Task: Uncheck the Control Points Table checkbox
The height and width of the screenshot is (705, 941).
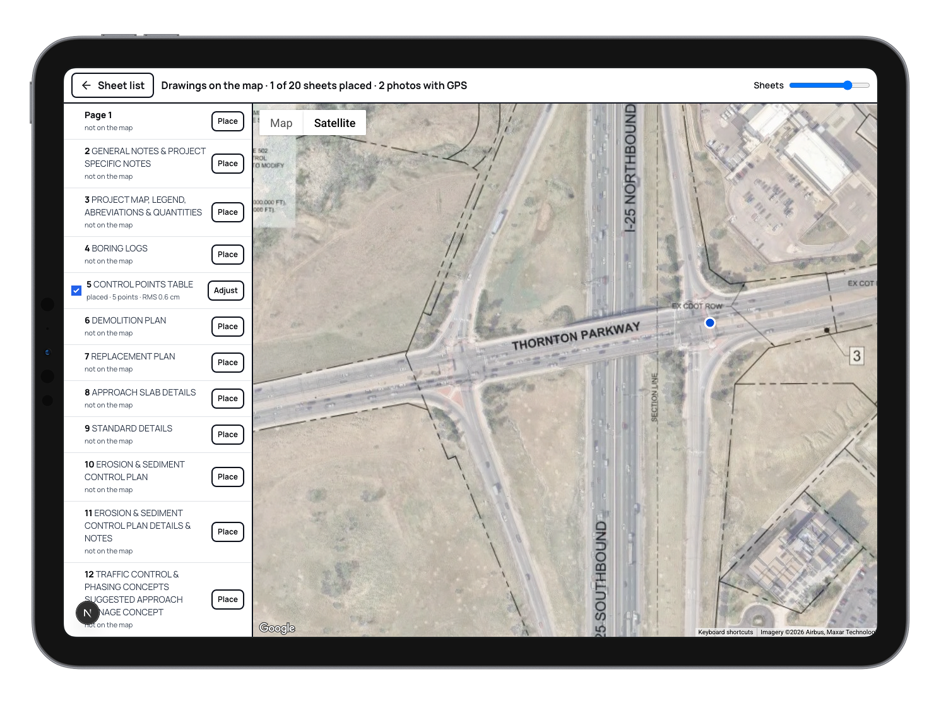Action: (x=76, y=291)
